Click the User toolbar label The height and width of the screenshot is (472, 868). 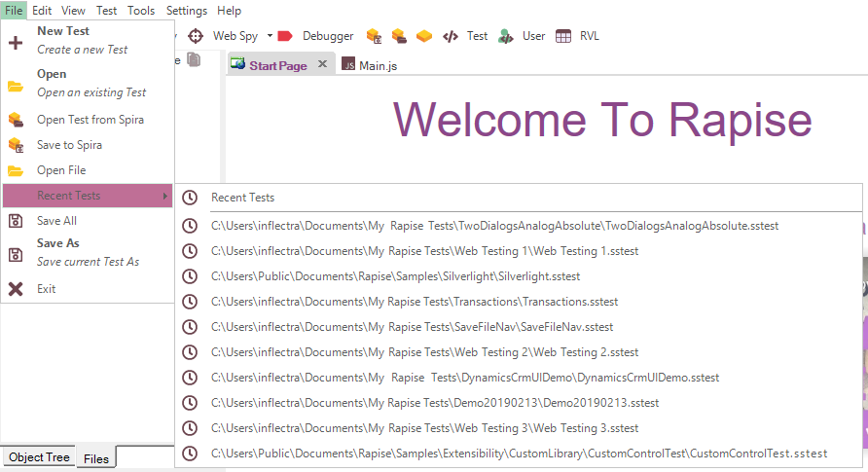(533, 36)
